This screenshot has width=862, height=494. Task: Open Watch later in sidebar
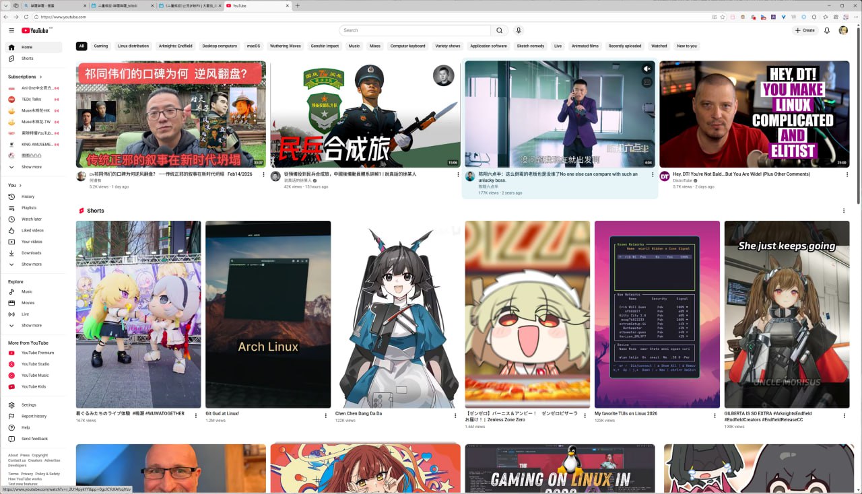click(31, 219)
